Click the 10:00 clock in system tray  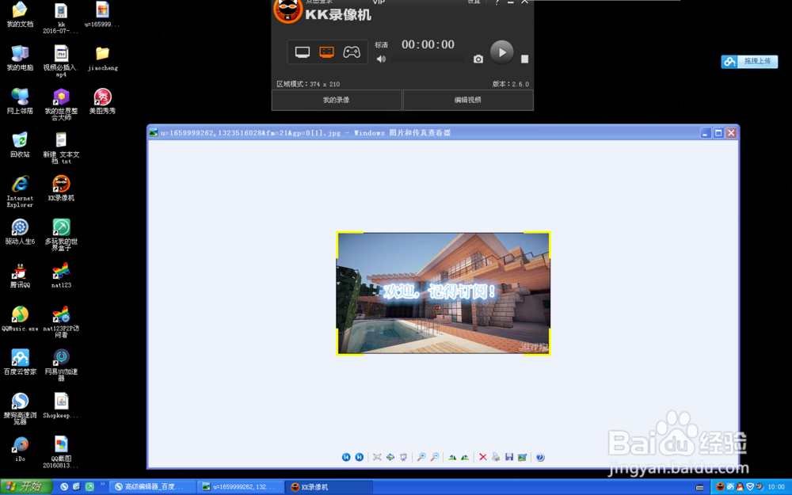tap(776, 487)
